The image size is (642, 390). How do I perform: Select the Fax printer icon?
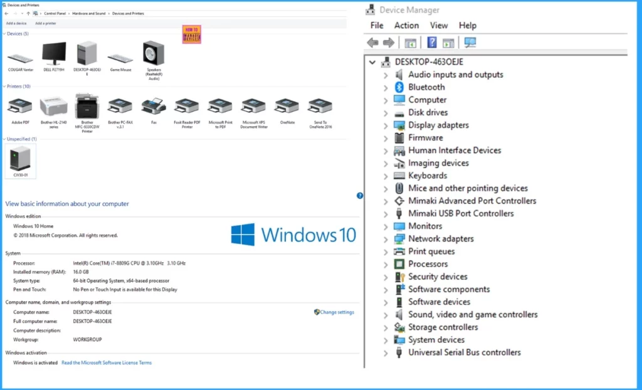click(x=154, y=106)
